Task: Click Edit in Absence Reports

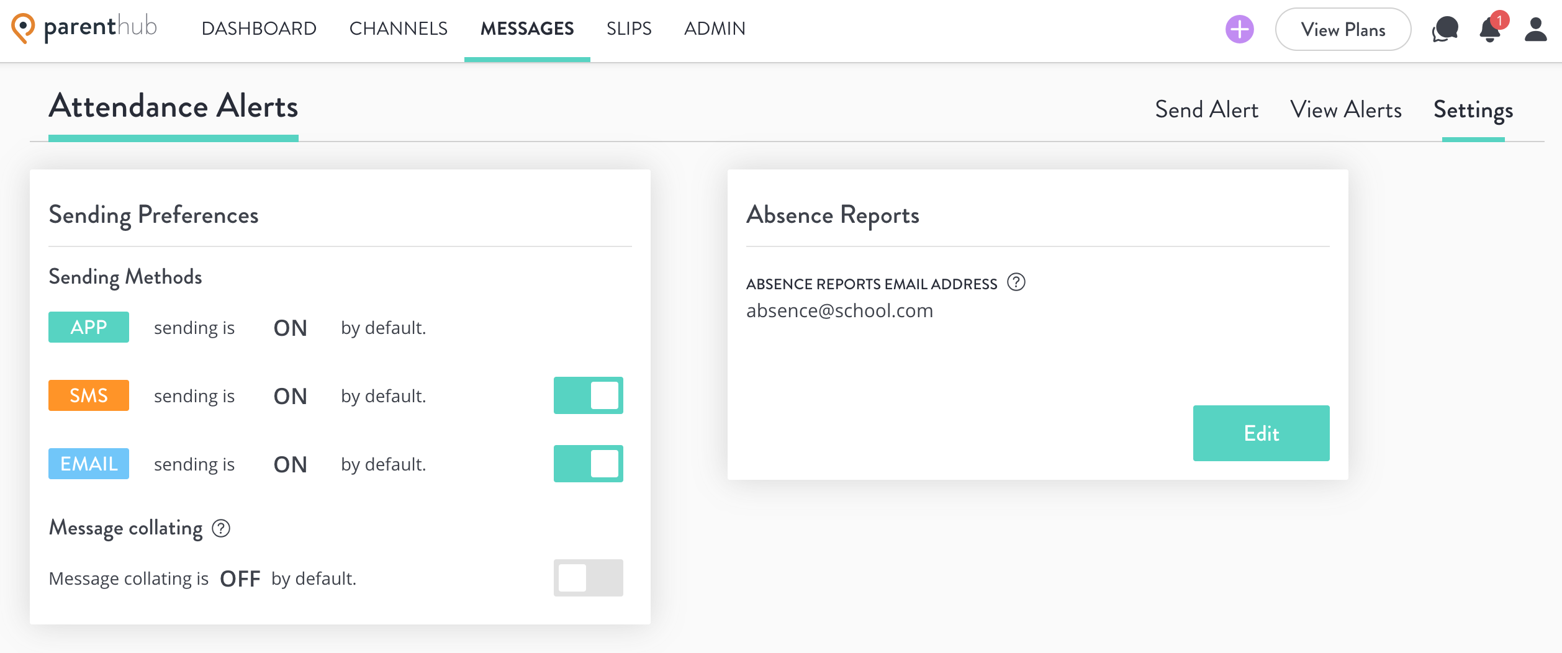Action: pyautogui.click(x=1261, y=433)
